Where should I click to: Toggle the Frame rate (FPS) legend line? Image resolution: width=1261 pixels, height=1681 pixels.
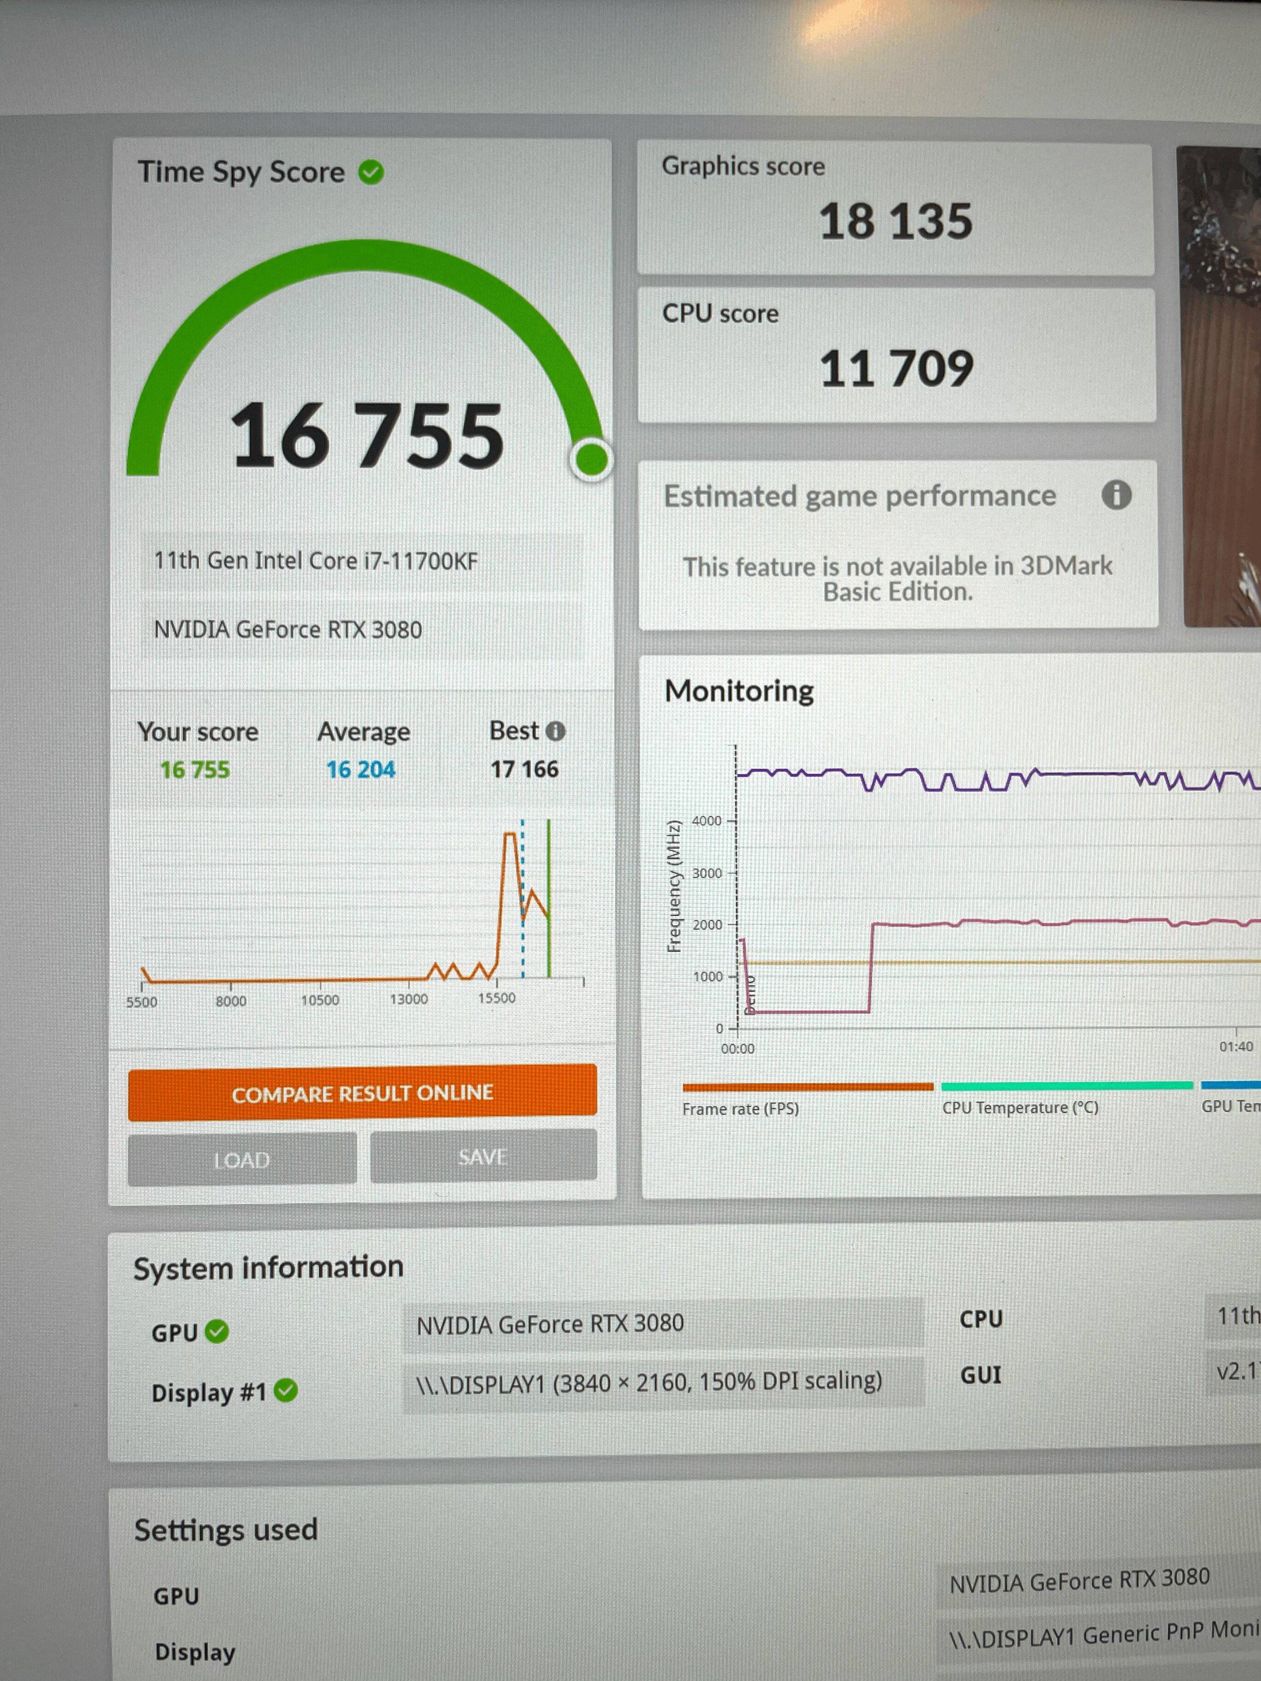(807, 1088)
